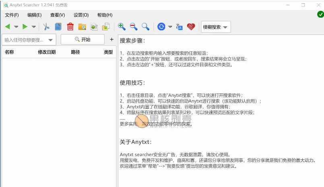The width and height of the screenshot is (324, 187).
Task: Click the plain blue magnifier icon
Action: 145,26
